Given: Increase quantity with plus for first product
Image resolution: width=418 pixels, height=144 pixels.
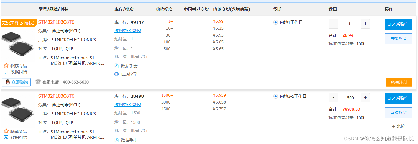Looking at the screenshot, I should pyautogui.click(x=365, y=24).
